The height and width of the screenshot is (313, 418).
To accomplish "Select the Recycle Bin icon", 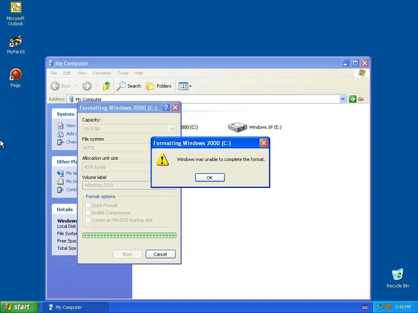I will [x=398, y=278].
